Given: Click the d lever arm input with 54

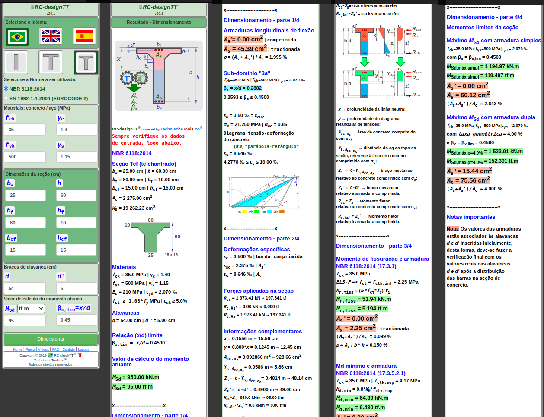Looking at the screenshot, I should point(25,288).
